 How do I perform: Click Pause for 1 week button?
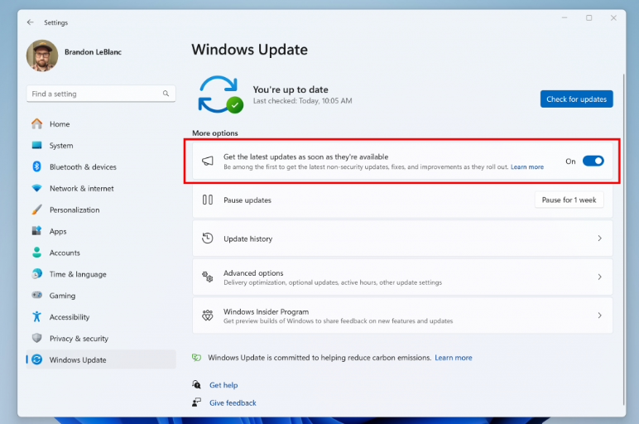pos(569,200)
